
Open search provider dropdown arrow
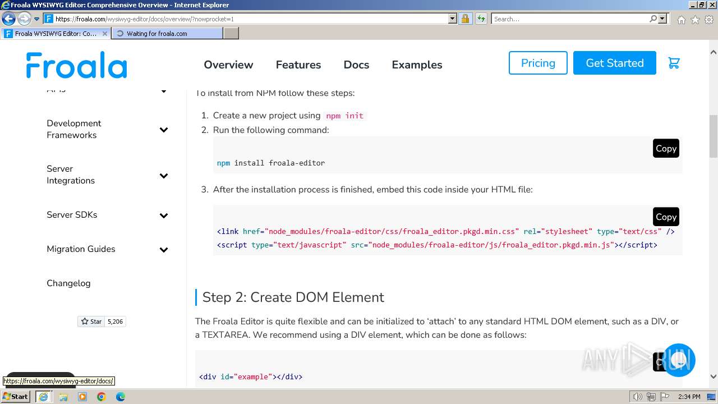pos(662,19)
